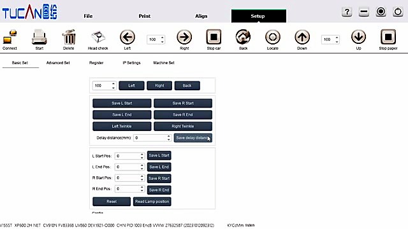Move carriage with toolbar Left arrow icon
The width and height of the screenshot is (408, 229).
pyautogui.click(x=127, y=37)
